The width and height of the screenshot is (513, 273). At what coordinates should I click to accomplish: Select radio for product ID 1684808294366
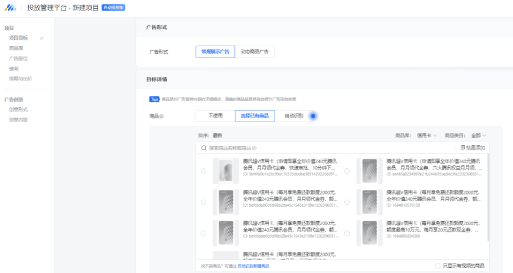347,233
